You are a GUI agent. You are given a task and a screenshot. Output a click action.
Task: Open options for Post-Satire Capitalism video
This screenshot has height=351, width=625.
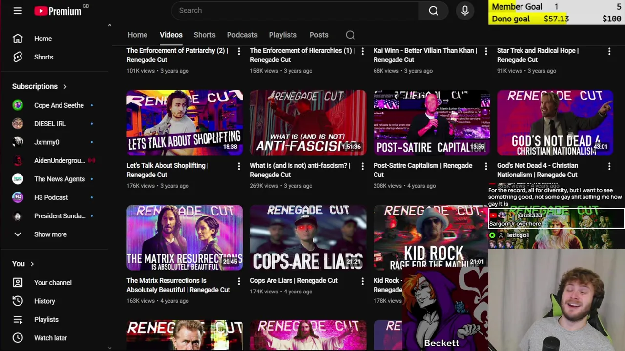[486, 166]
